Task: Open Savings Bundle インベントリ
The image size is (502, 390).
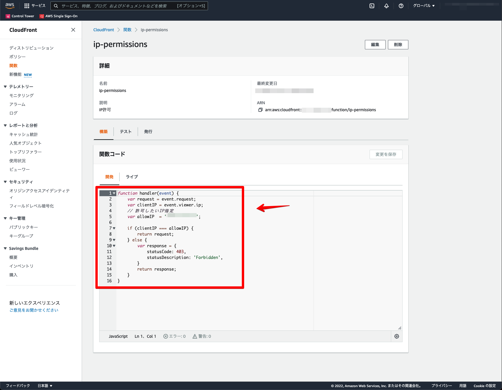Action: (22, 266)
